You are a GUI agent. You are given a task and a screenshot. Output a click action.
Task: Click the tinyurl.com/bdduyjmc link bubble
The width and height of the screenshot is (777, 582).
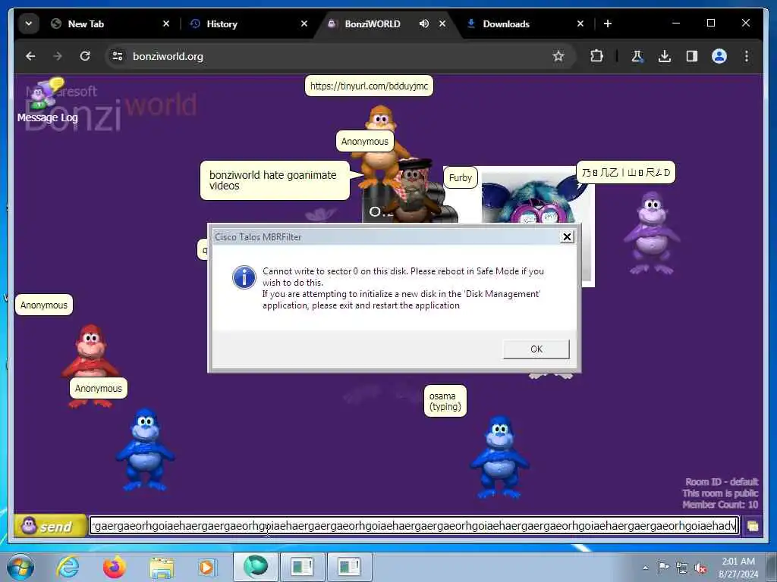click(x=369, y=86)
